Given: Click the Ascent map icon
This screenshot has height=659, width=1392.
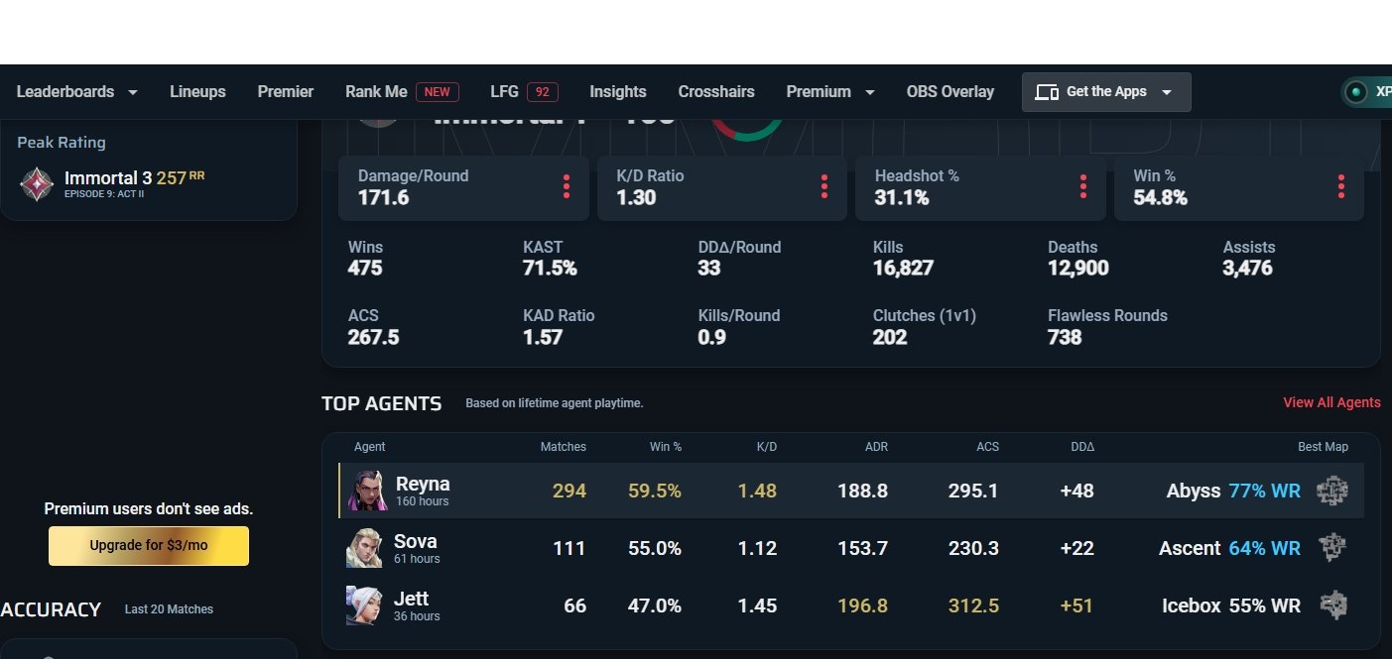Looking at the screenshot, I should click(1331, 548).
